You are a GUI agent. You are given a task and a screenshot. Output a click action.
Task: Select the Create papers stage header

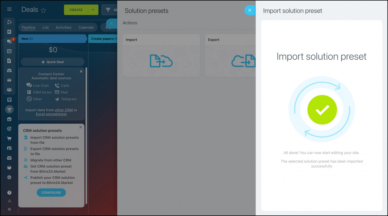[103, 39]
